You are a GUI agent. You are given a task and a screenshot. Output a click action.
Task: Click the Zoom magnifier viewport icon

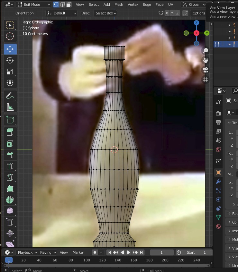point(206,50)
